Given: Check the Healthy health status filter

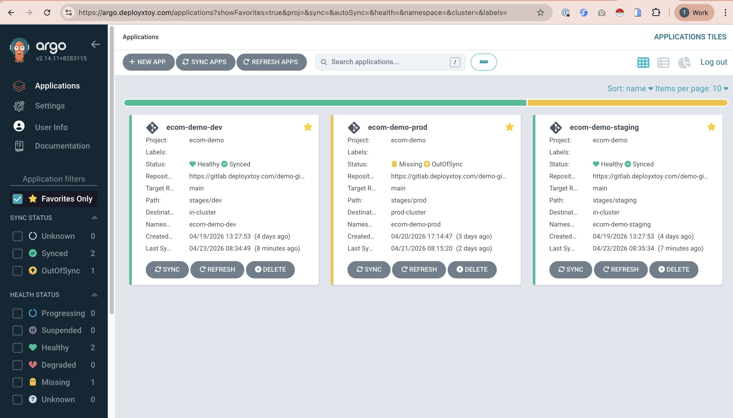Looking at the screenshot, I should 17,348.
